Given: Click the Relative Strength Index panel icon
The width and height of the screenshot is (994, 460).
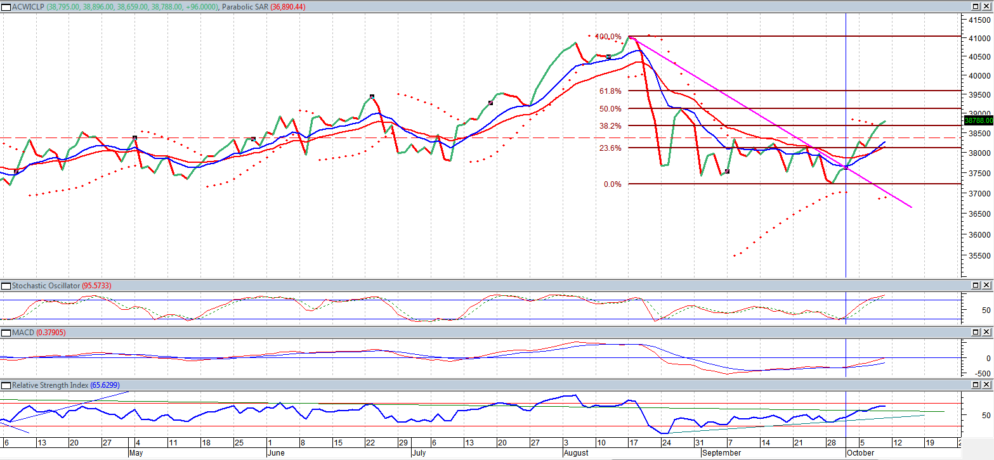Looking at the screenshot, I should click(x=6, y=385).
